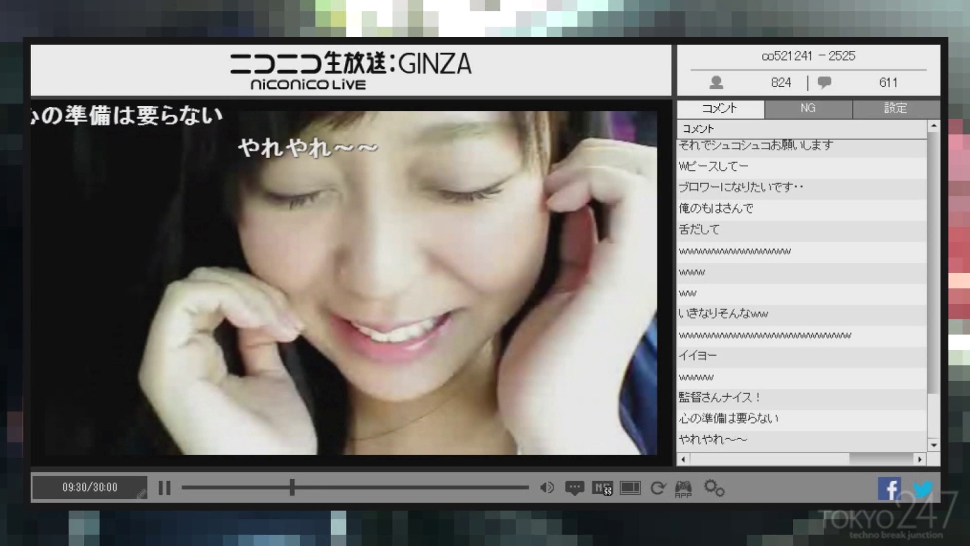Open the gamepad APP icon
The width and height of the screenshot is (970, 546).
point(683,489)
